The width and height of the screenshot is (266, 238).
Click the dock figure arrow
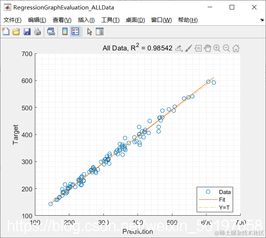click(262, 20)
